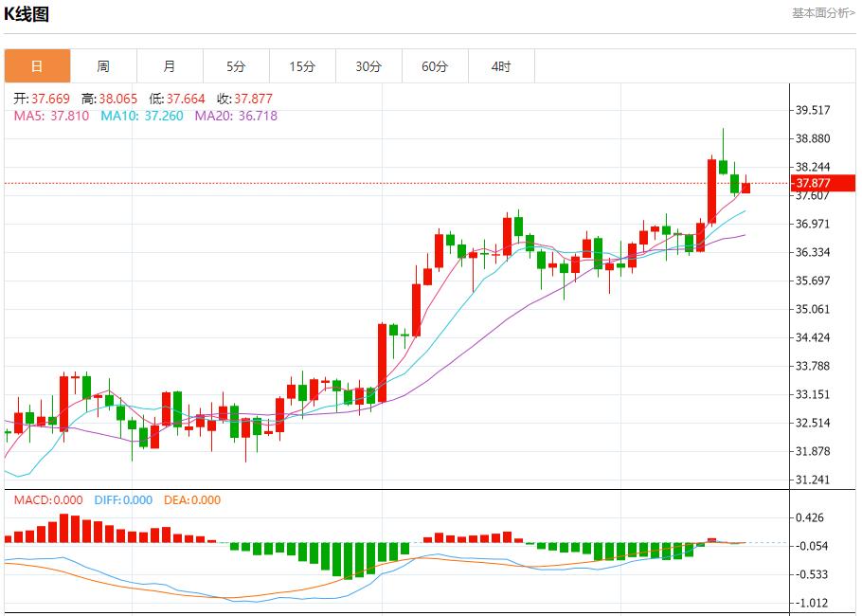This screenshot has height=616, width=862.
Task: Click the MACD indicator label
Action: [x=47, y=500]
